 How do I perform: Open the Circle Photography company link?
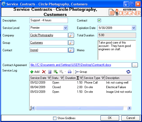coord(42,35)
